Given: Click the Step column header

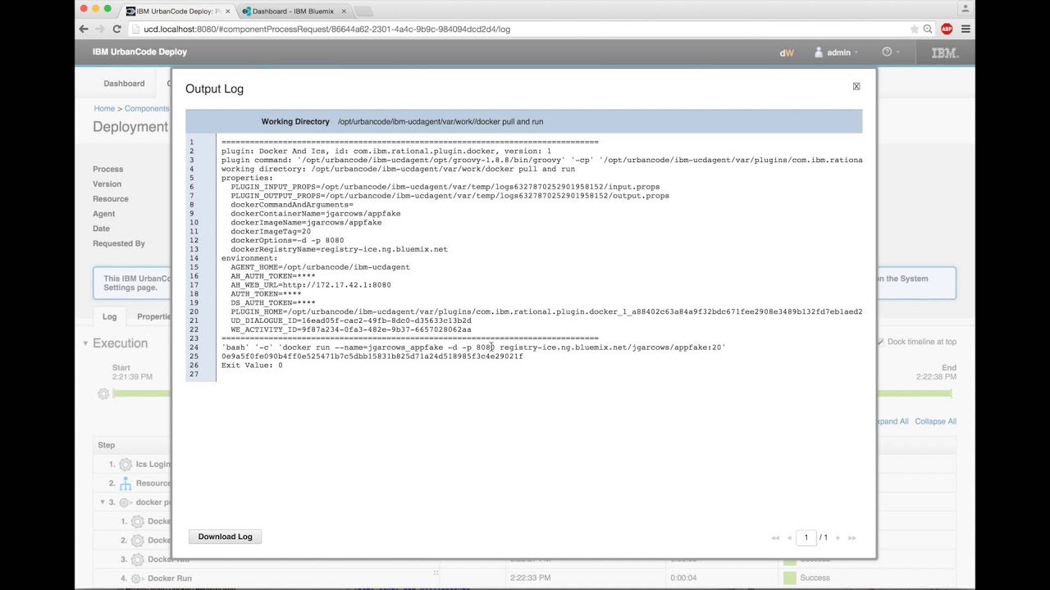Looking at the screenshot, I should click(x=107, y=445).
